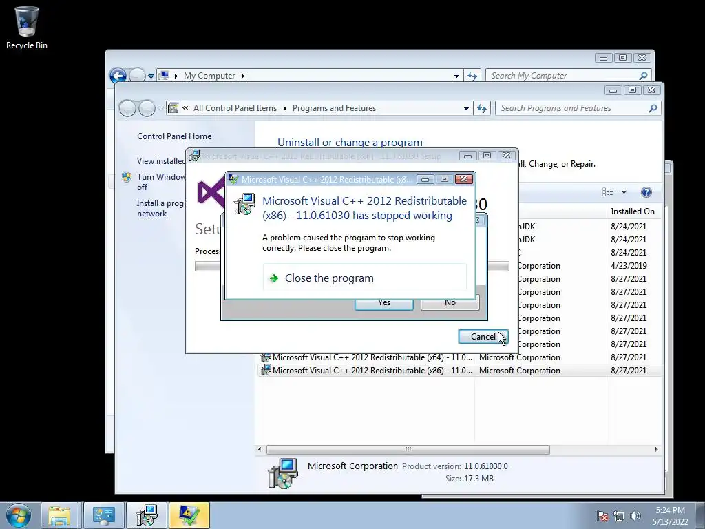Show the taskbar clock and date
Screen dimensions: 705x529
pyautogui.click(x=670, y=516)
